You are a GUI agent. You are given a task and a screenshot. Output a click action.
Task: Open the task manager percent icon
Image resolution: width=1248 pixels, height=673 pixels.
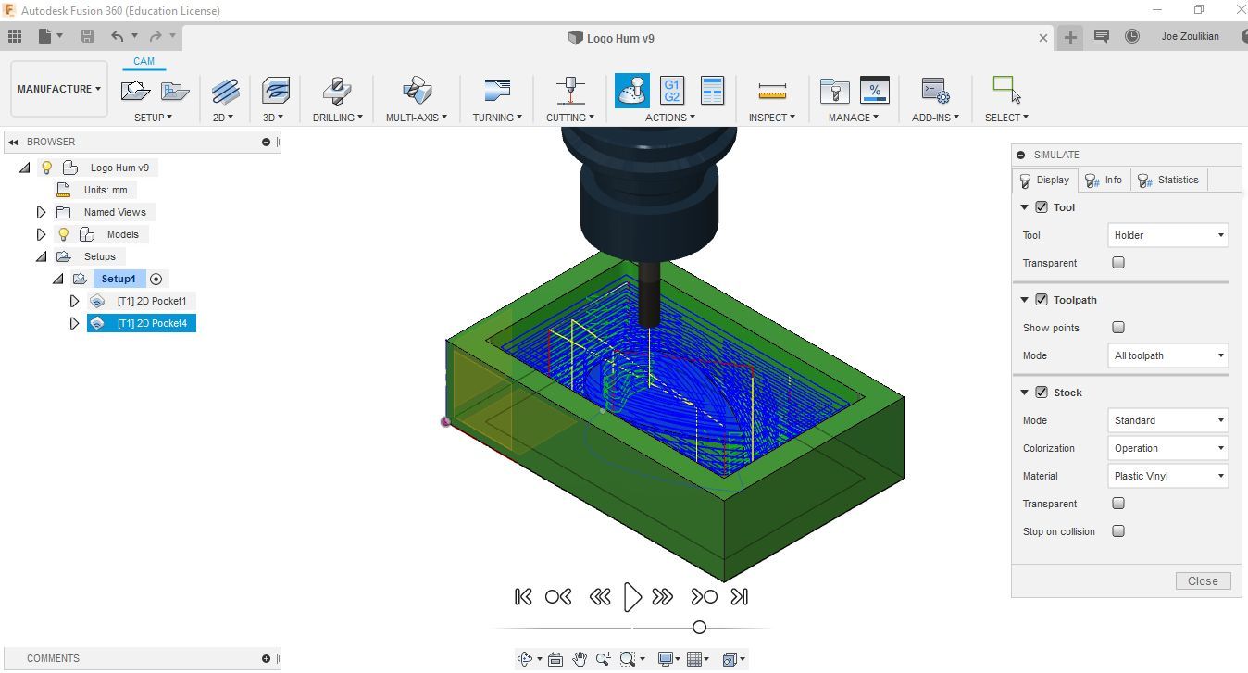pyautogui.click(x=875, y=91)
